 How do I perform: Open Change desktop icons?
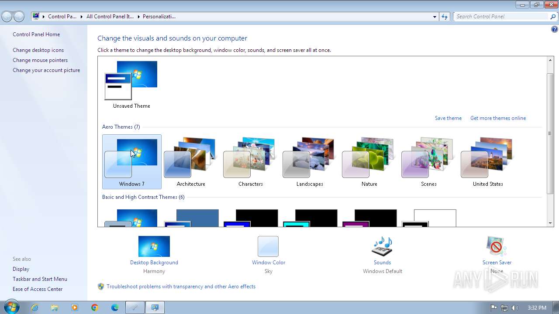point(38,50)
